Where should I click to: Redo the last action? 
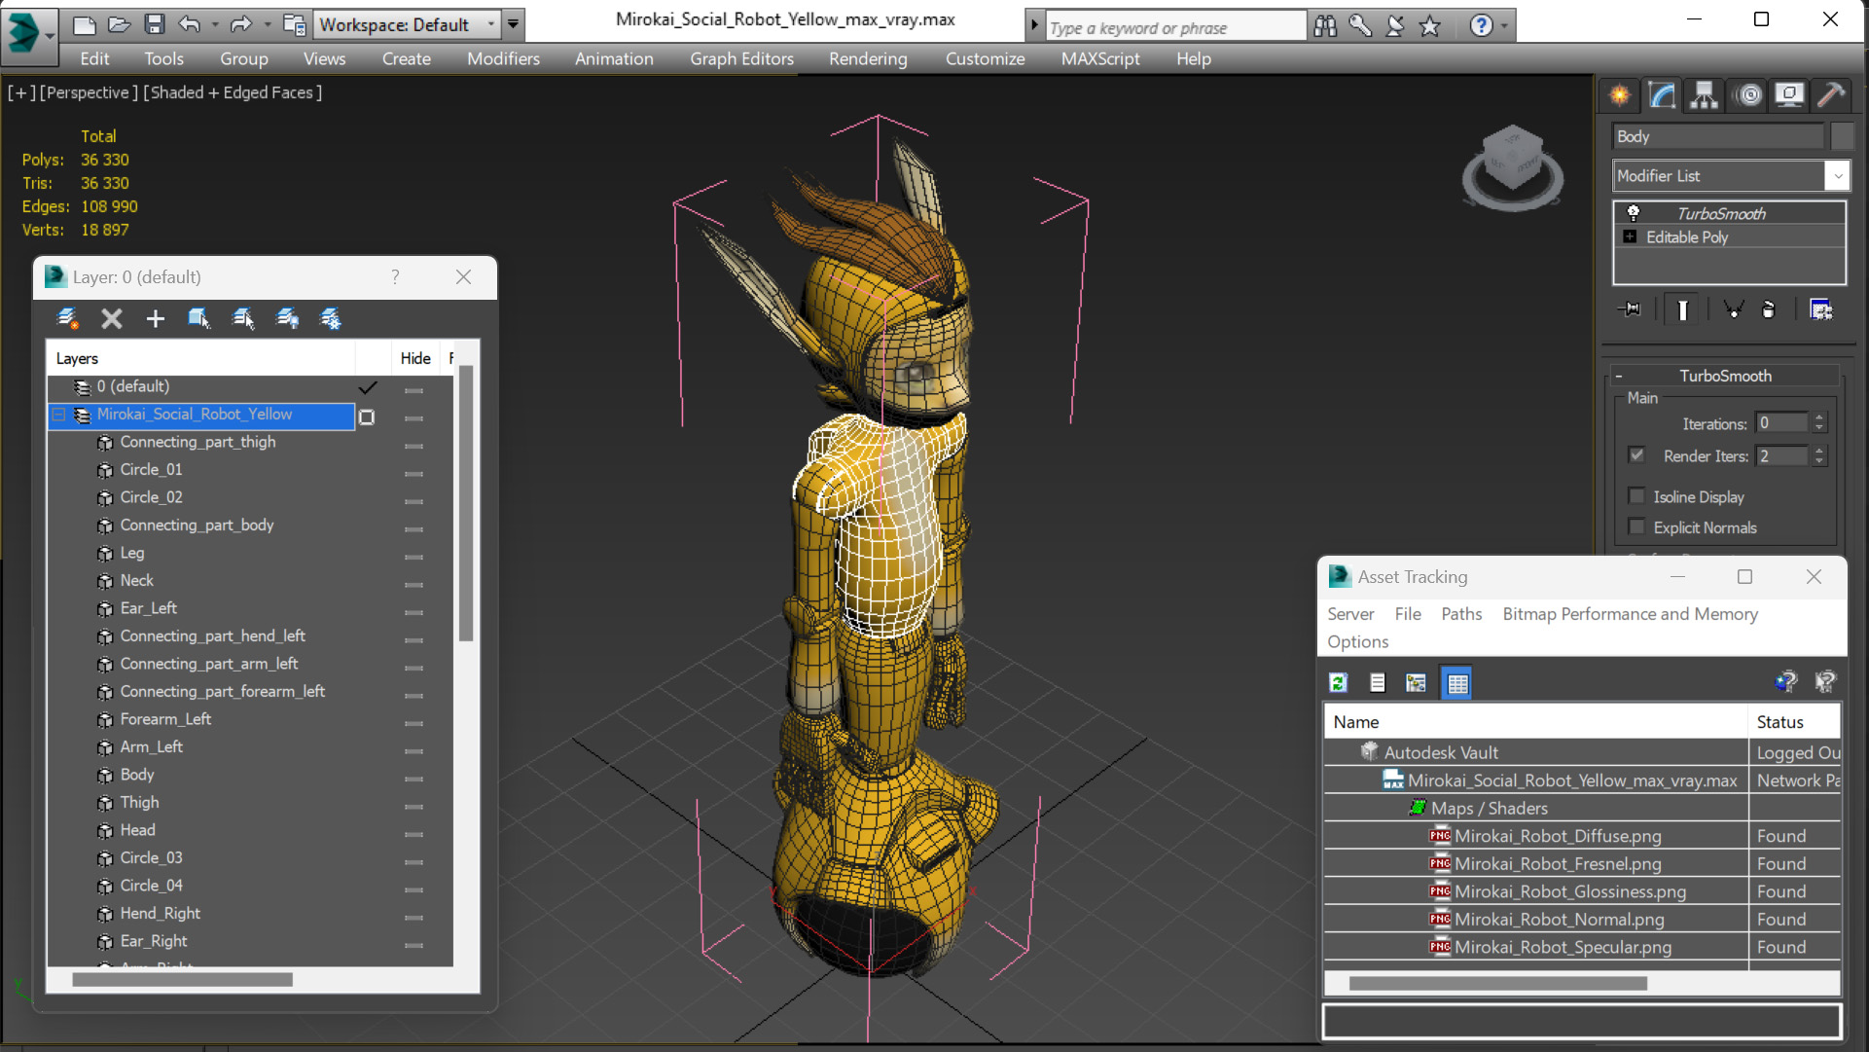pyautogui.click(x=240, y=24)
